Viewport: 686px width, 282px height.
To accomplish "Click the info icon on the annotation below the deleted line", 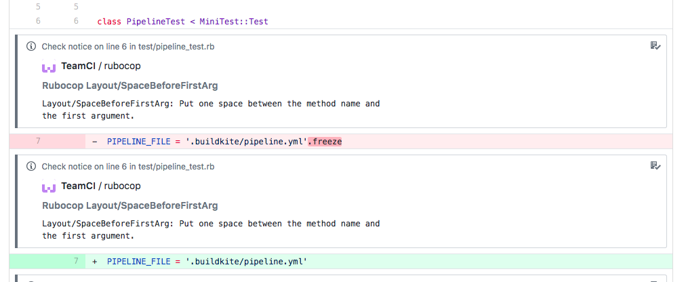I will pyautogui.click(x=31, y=166).
